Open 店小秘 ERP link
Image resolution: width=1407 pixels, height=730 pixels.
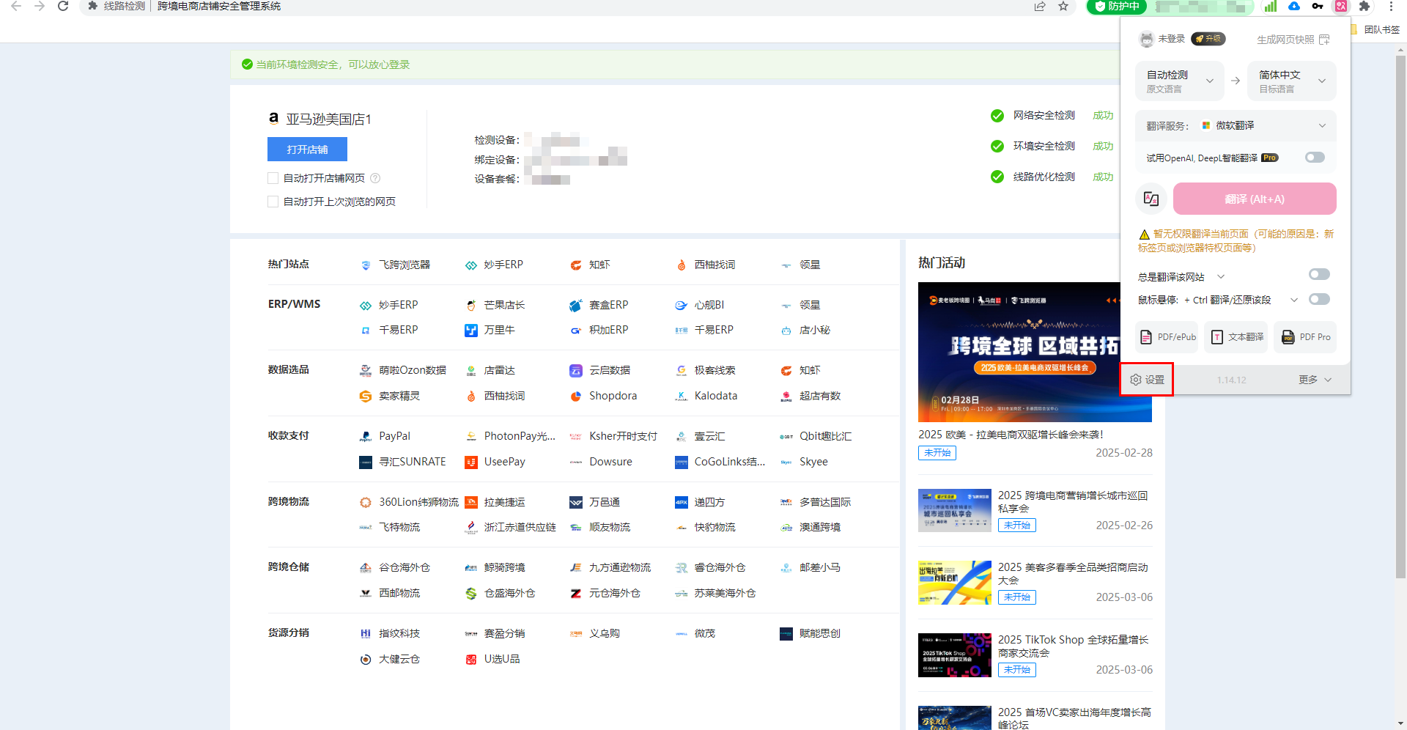805,330
